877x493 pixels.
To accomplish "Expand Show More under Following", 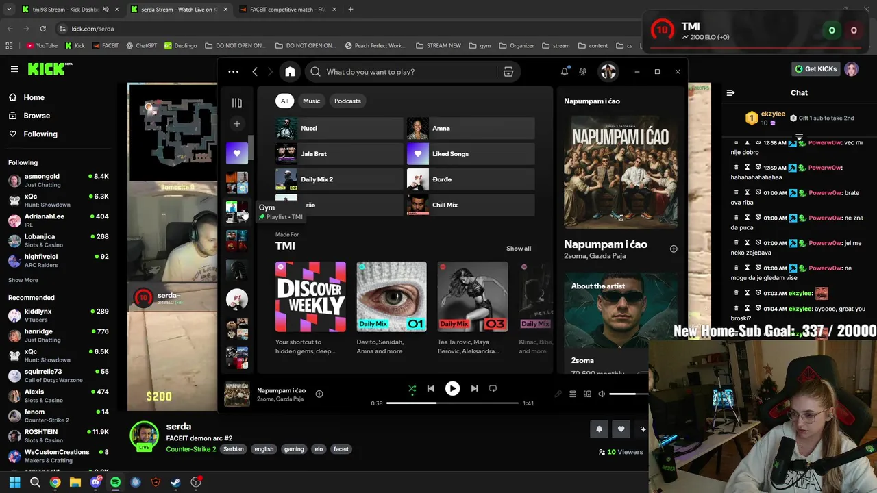I will (x=23, y=280).
